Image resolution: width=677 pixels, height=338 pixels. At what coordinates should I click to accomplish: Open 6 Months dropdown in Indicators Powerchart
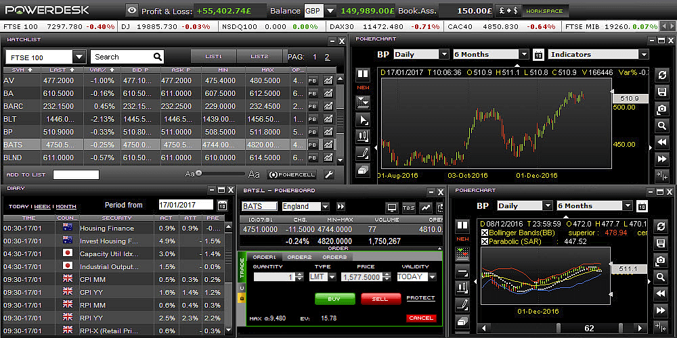point(524,55)
